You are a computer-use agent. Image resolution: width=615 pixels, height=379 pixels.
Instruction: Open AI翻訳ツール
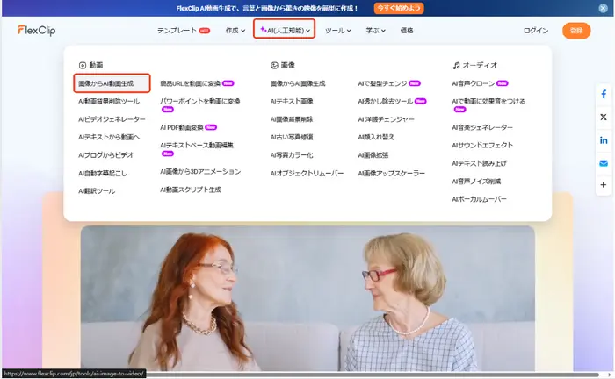tap(97, 191)
